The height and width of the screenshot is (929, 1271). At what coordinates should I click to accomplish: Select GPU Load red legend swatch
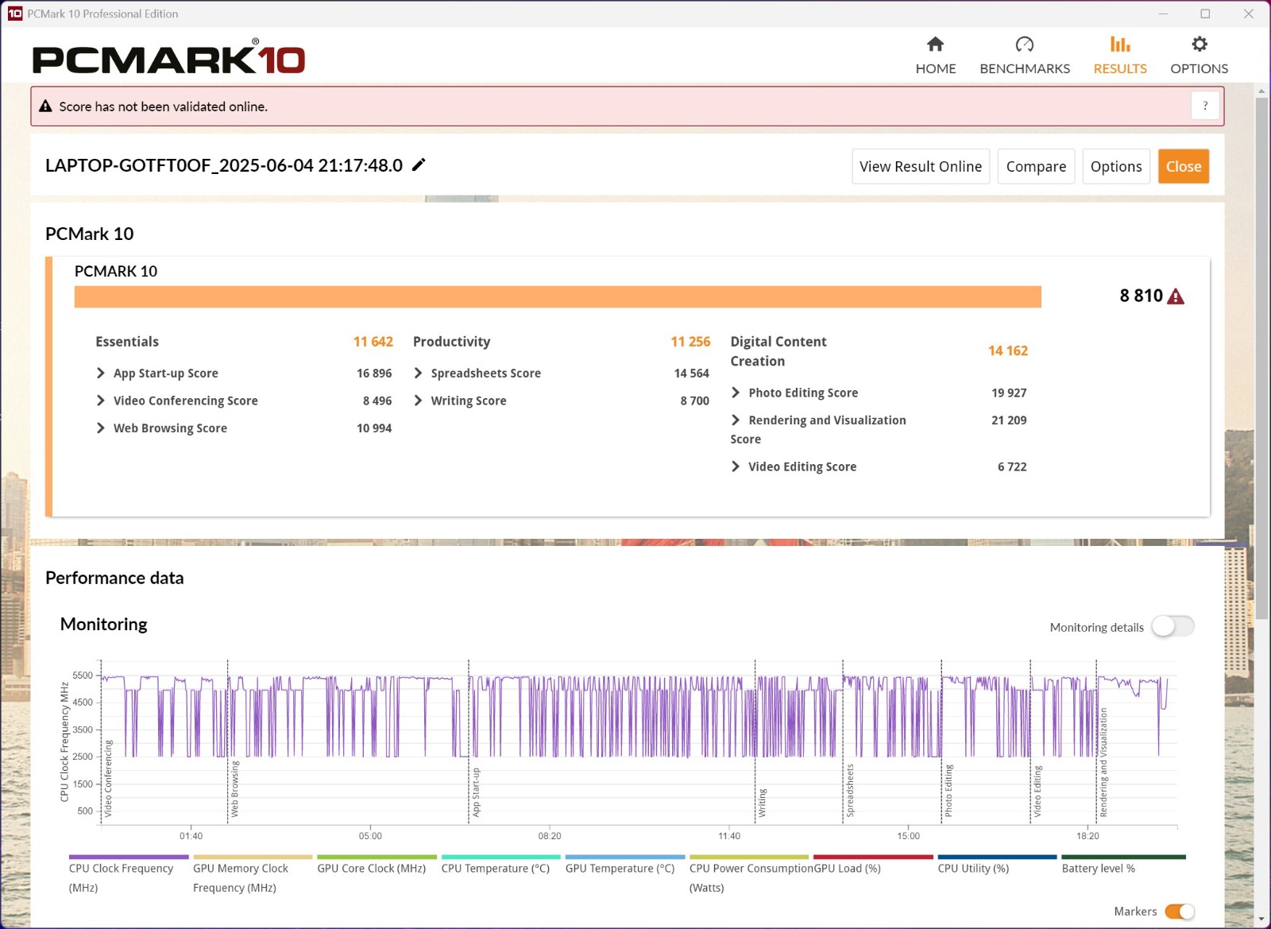[x=873, y=857]
